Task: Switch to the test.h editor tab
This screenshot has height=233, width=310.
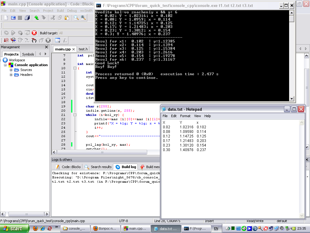Action: point(83,49)
